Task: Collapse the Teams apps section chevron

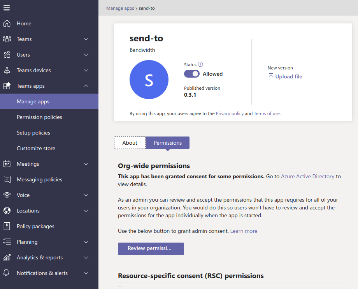Action: (x=86, y=86)
